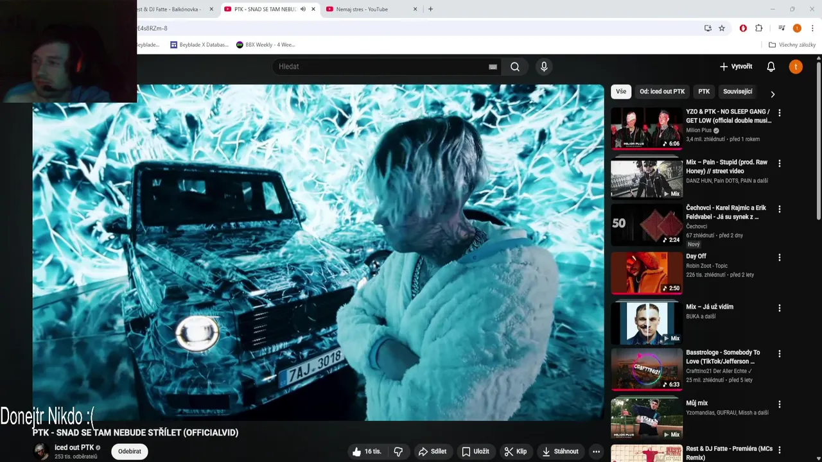Select the PTK filter chip

[x=704, y=92]
